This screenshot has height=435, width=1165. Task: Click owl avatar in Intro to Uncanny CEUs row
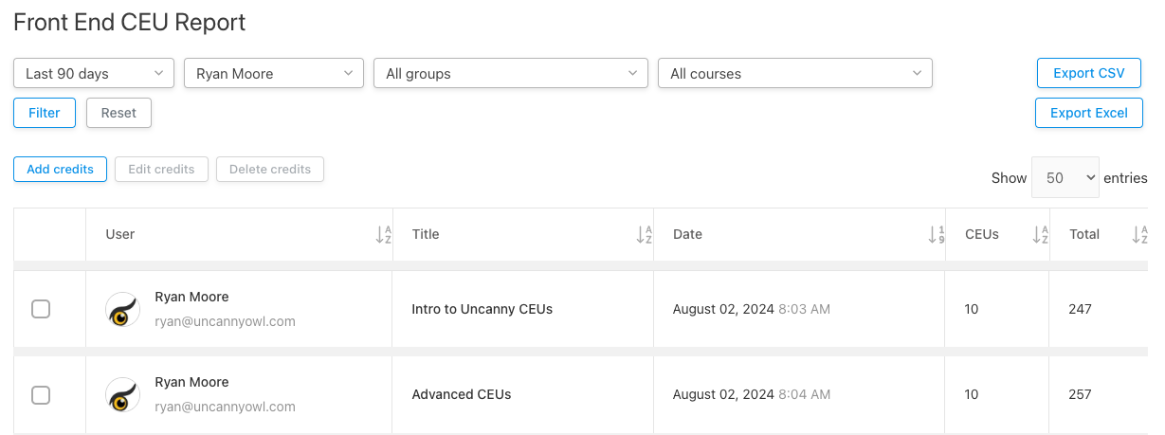tap(123, 309)
